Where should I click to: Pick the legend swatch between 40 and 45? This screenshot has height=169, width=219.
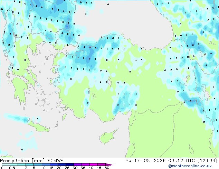click(94, 165)
